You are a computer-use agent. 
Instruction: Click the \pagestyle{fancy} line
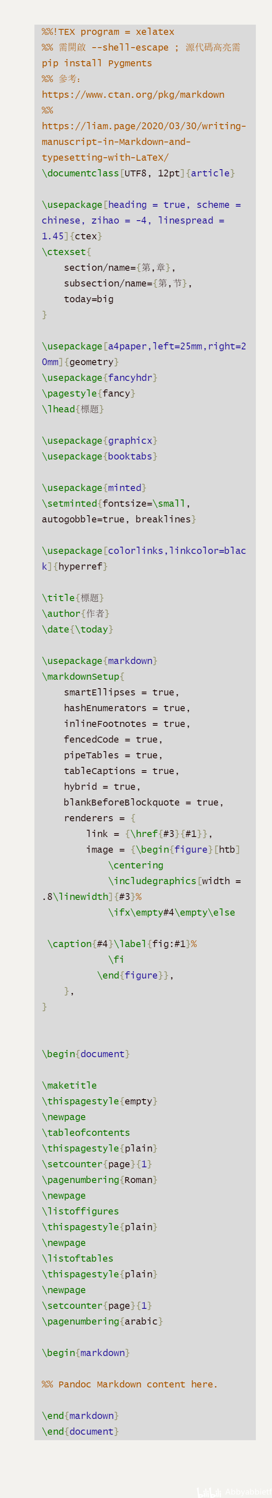[x=88, y=393]
